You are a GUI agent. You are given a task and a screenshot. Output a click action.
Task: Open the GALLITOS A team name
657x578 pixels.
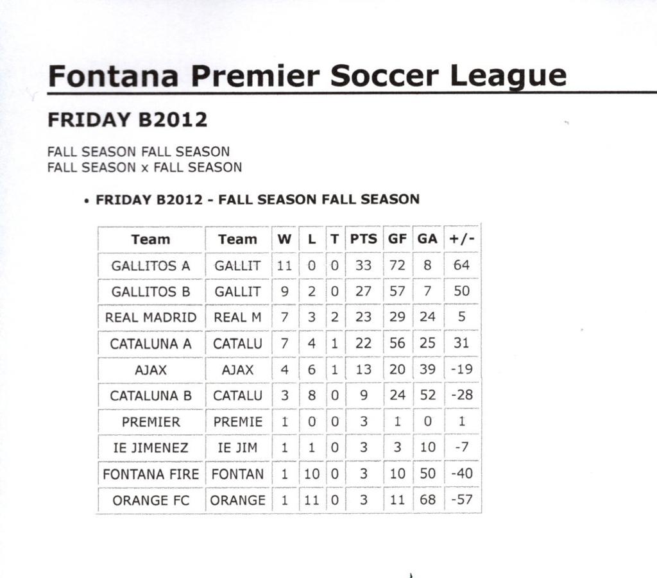pyautogui.click(x=151, y=266)
